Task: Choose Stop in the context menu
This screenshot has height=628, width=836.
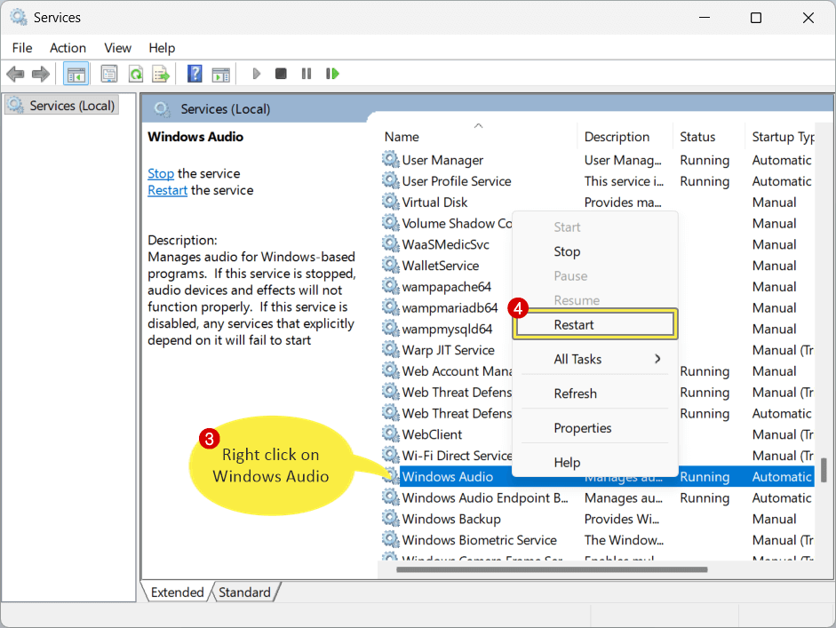Action: 595,251
